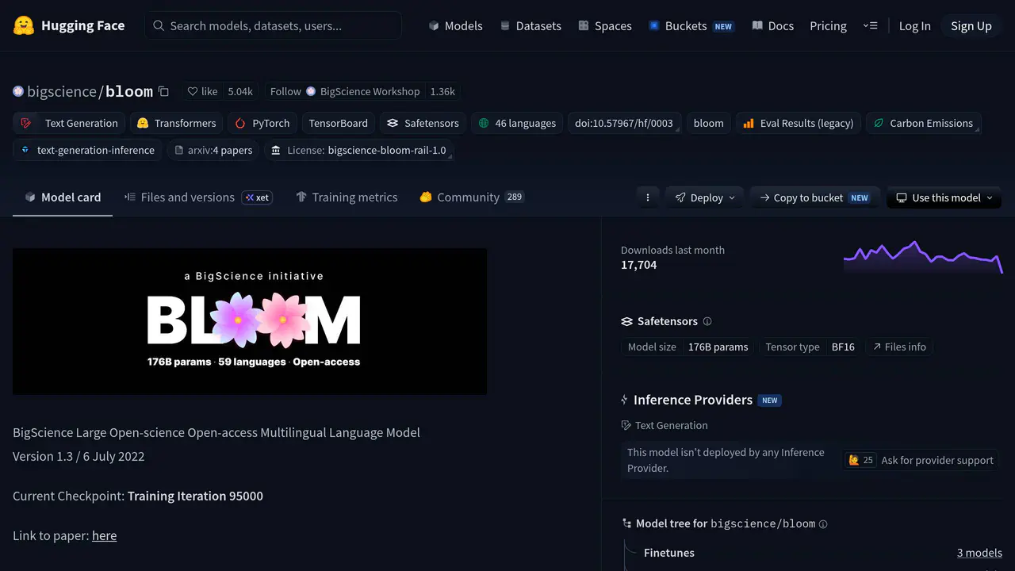Screen dimensions: 1015x571
Task: Click the Text Generation tag icon
Action: (x=26, y=123)
